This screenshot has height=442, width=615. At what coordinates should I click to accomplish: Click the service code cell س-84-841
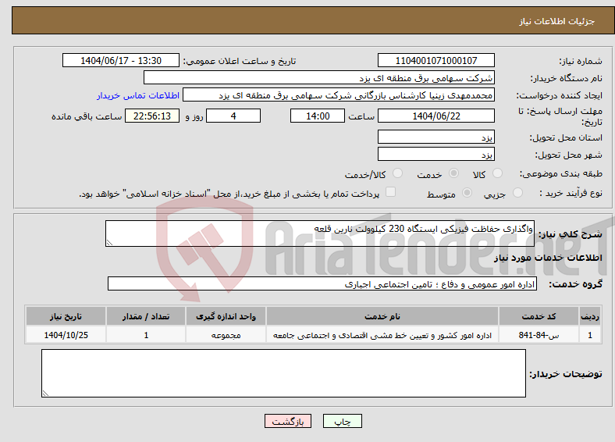(x=539, y=335)
